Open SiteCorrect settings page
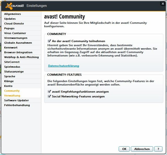The image size is (167, 155). click(x=21, y=62)
